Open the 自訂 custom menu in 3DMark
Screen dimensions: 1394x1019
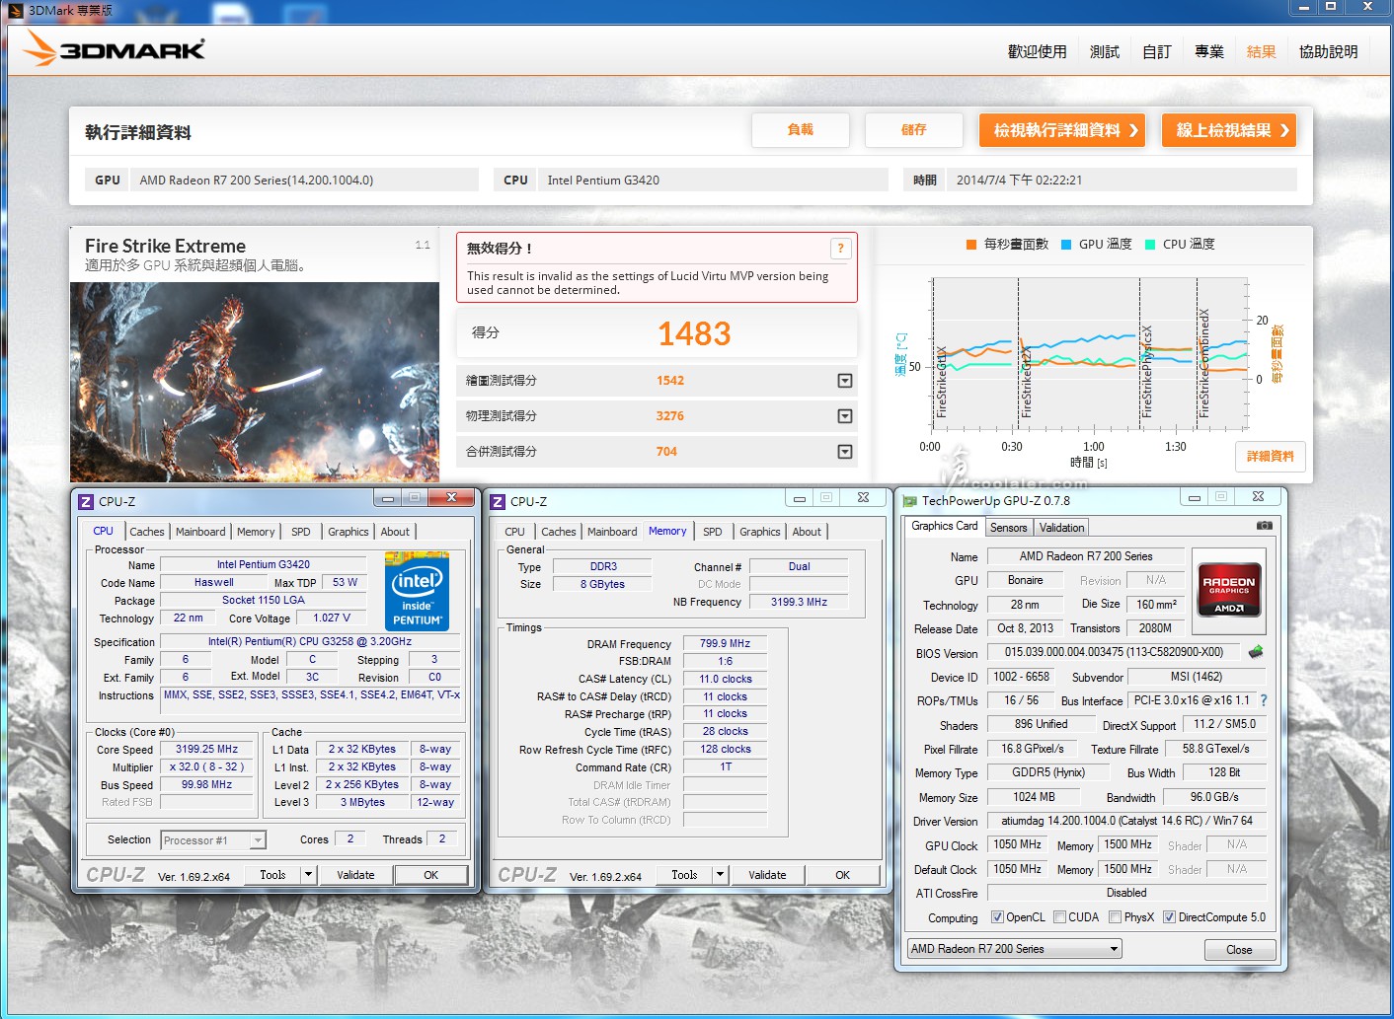pyautogui.click(x=1157, y=51)
